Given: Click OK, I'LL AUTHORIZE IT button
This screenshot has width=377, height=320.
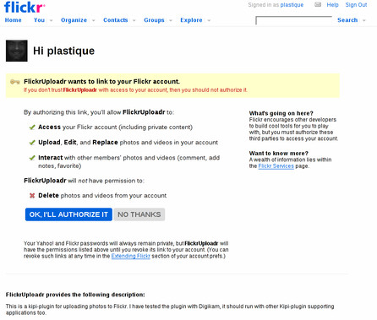Looking at the screenshot, I should pos(68,214).
